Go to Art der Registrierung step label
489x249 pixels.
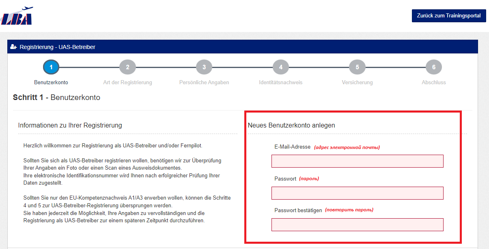coord(127,83)
